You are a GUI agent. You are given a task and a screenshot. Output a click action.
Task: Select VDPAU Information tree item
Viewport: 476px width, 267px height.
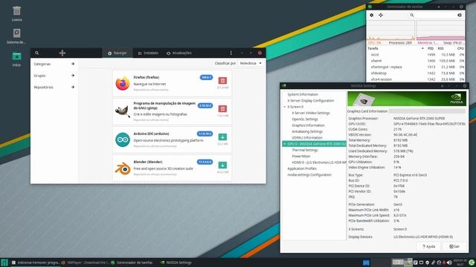pos(307,138)
